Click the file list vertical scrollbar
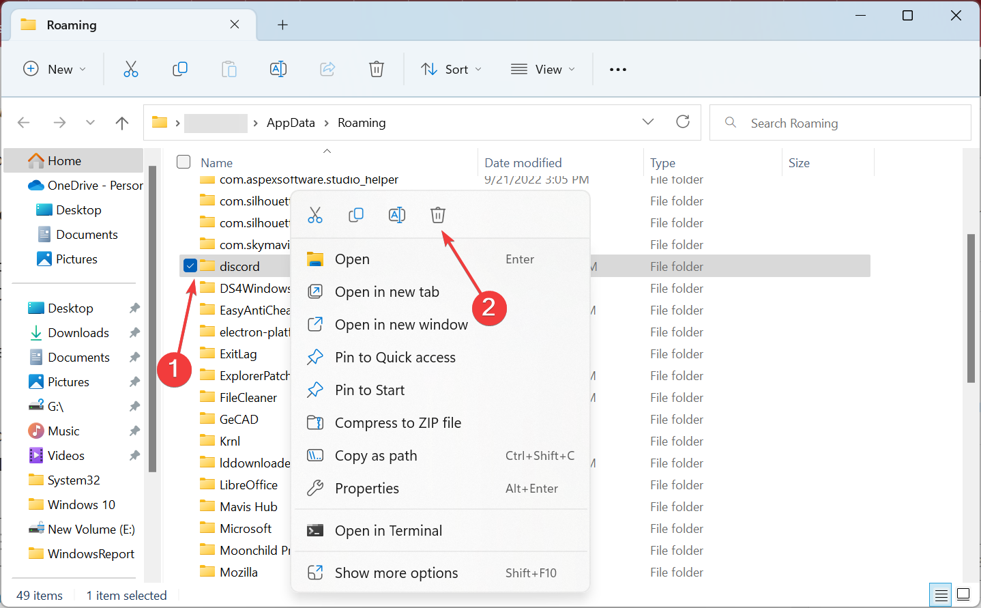This screenshot has height=608, width=981. (x=971, y=308)
